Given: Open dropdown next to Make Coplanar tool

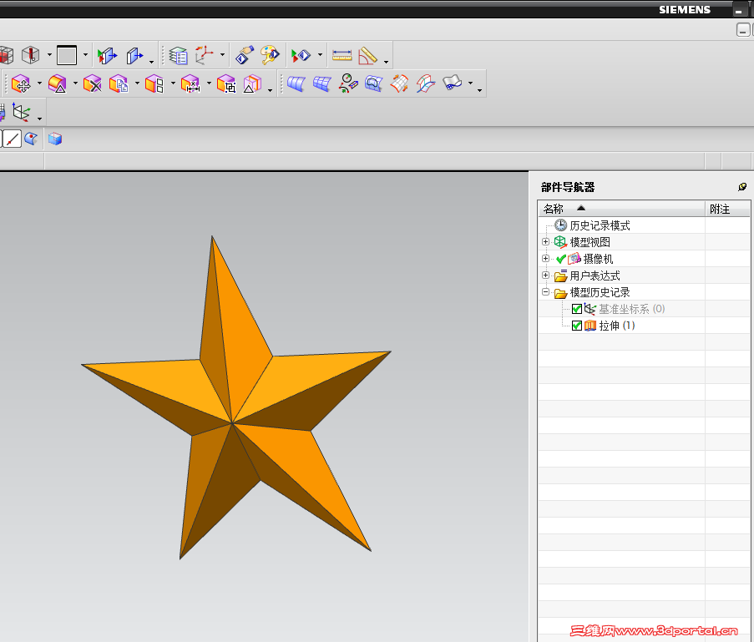Looking at the screenshot, I should (x=173, y=83).
